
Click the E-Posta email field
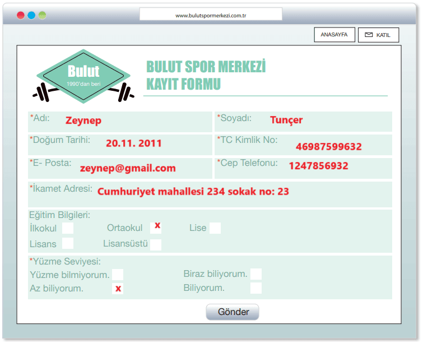pos(120,168)
